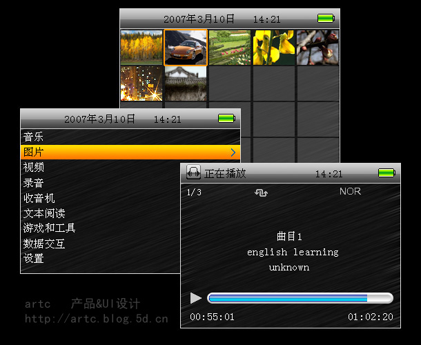Click the blue playback progress bar
Screen dimensions: 421x345
[x=300, y=298]
